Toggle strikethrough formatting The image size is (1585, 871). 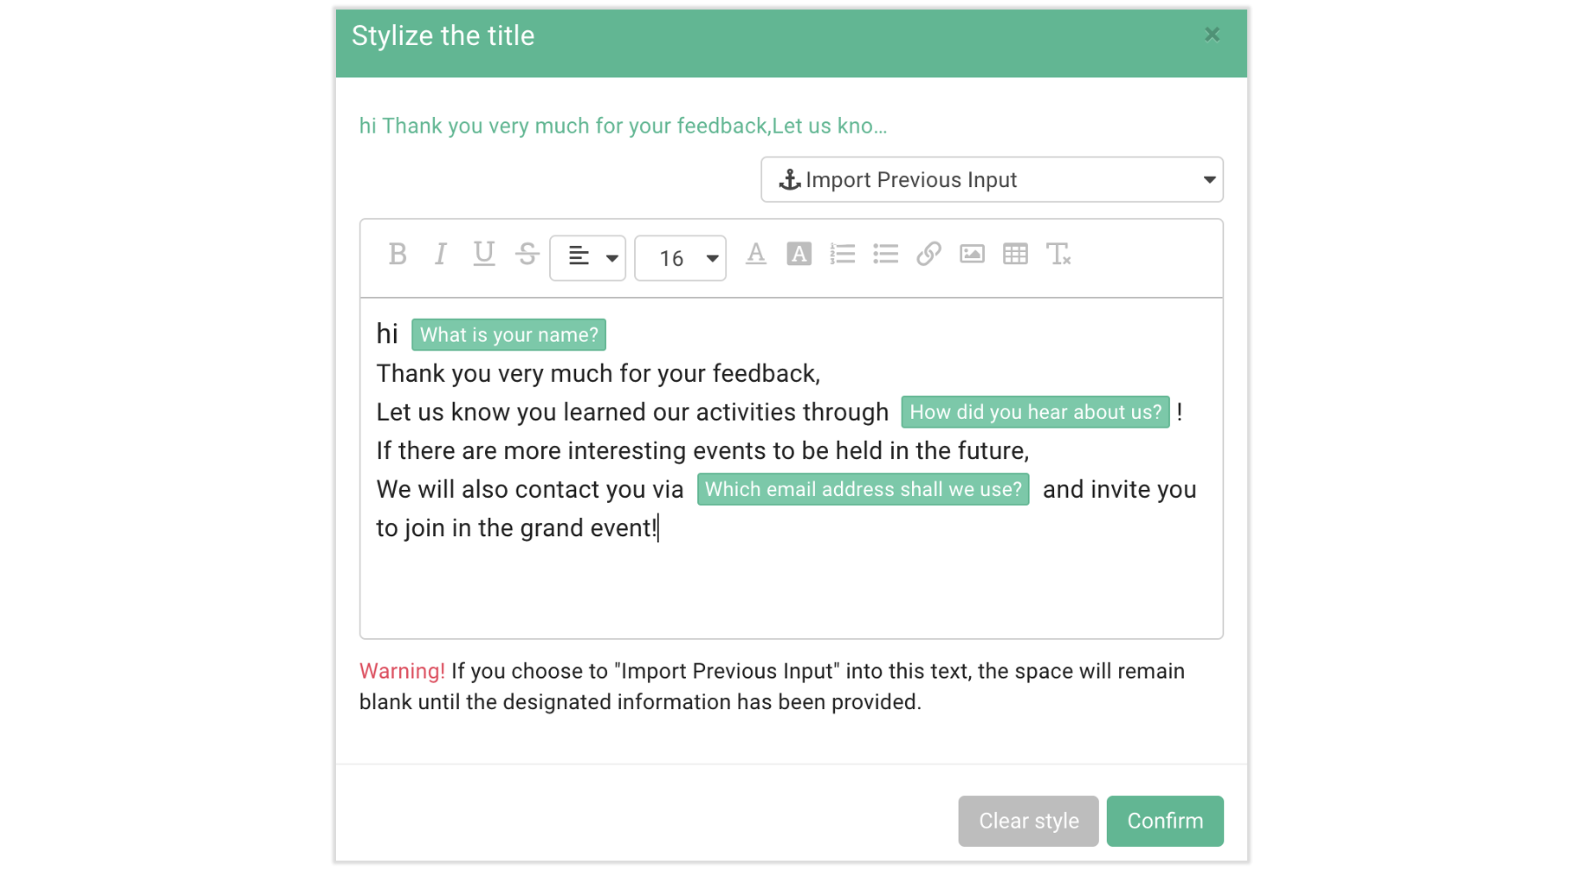tap(527, 255)
